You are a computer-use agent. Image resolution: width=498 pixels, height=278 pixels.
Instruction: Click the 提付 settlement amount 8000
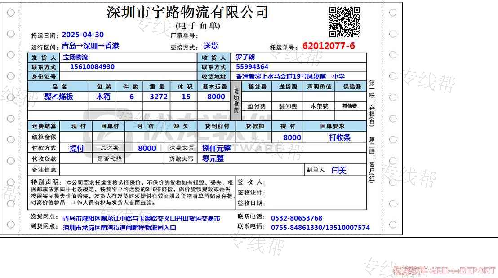(292, 138)
